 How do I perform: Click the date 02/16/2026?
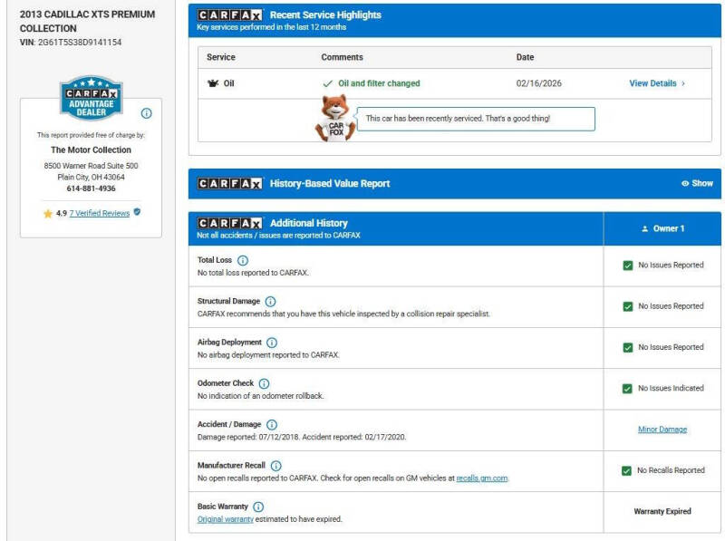pos(538,83)
